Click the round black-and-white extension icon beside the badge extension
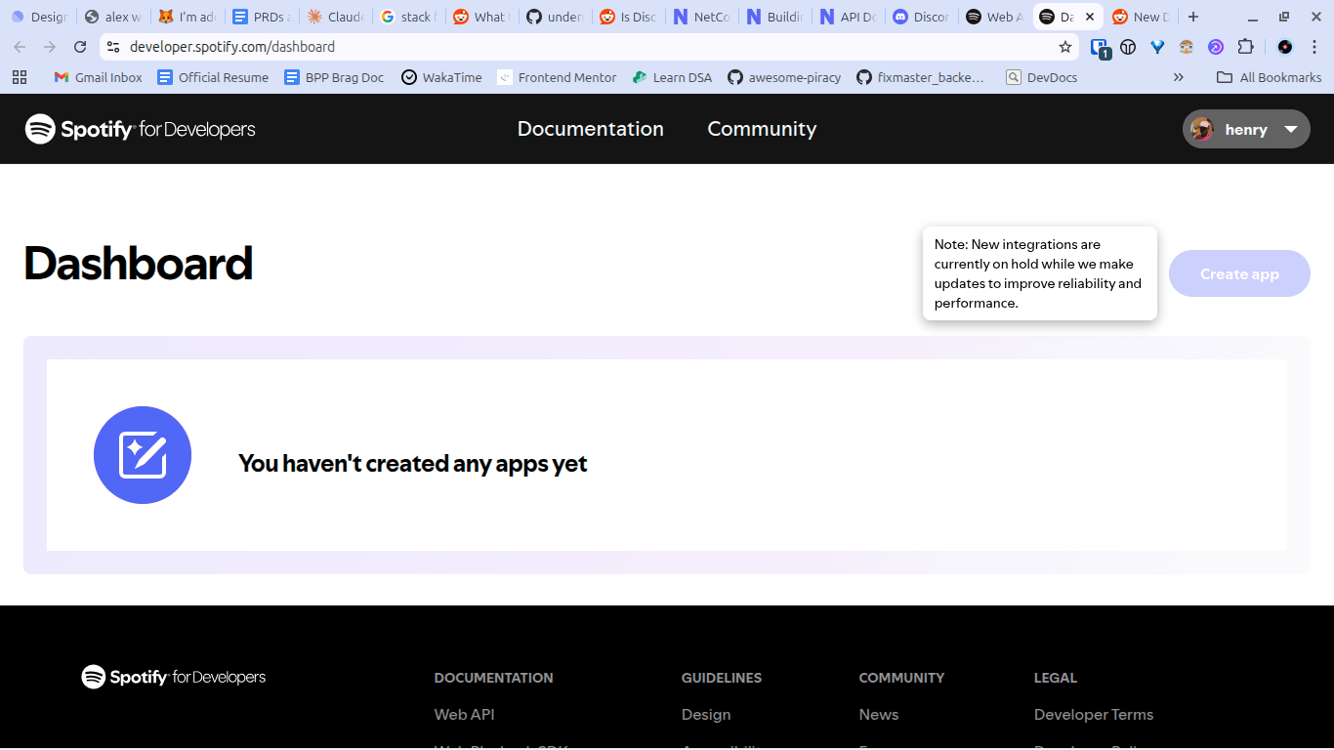 1128,47
